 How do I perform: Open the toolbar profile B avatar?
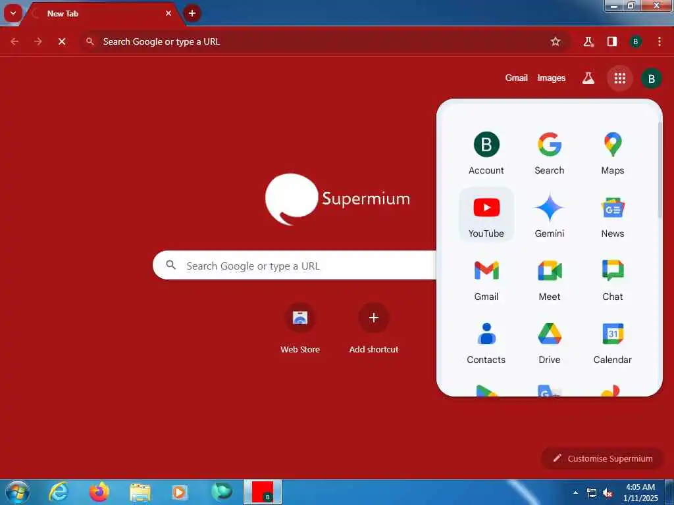tap(635, 41)
